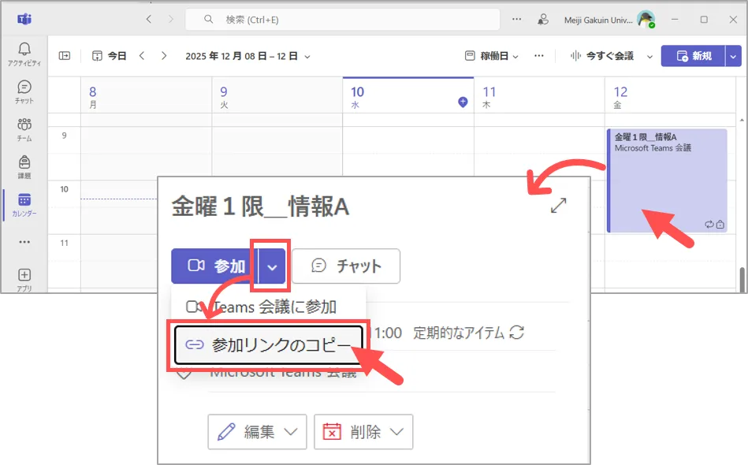Open Assignments (課題) in the sidebar

[24, 166]
